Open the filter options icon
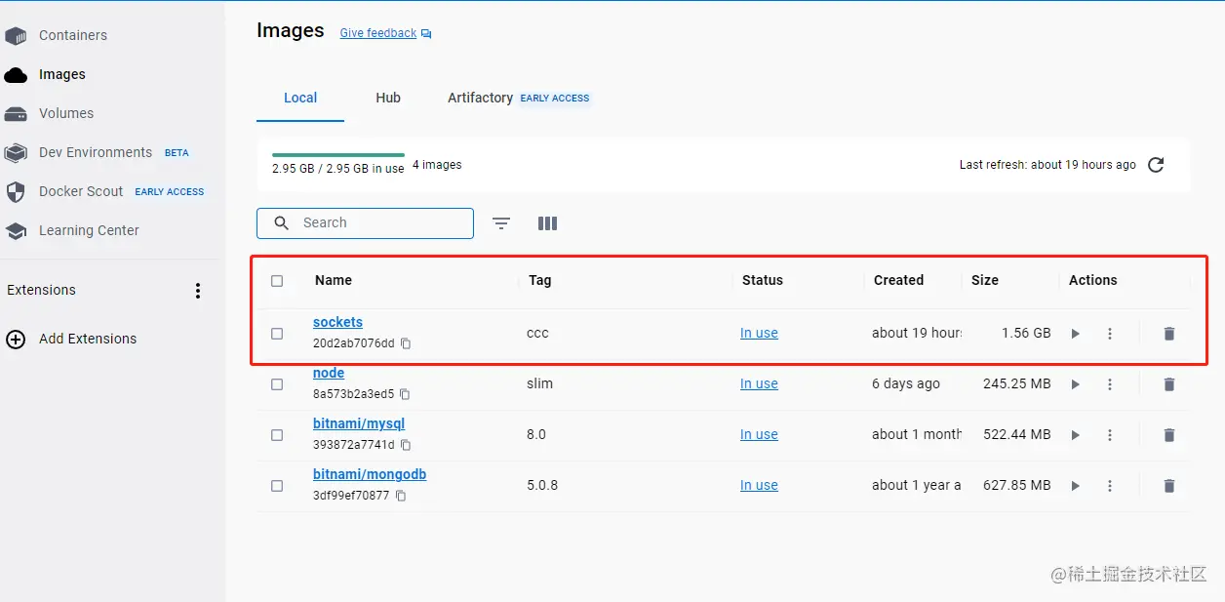Viewport: 1225px width, 602px height. click(501, 223)
